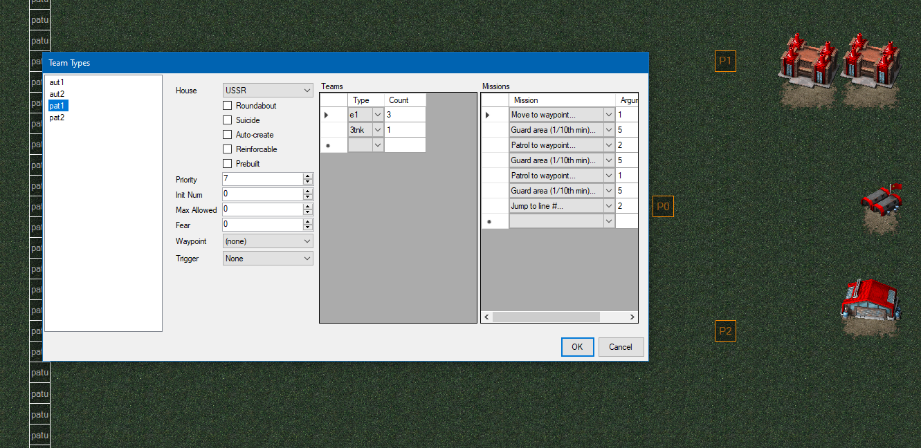Click the e1 count cell showing 3
This screenshot has height=448, width=921.
pos(405,115)
